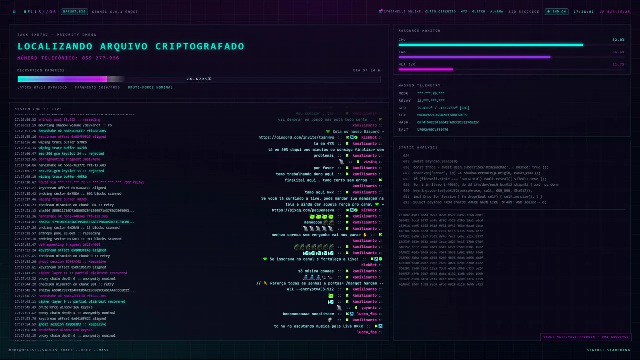Click the MARGOT.EXE badge in top bar
Screen dimensions: 640x360
click(74, 11)
